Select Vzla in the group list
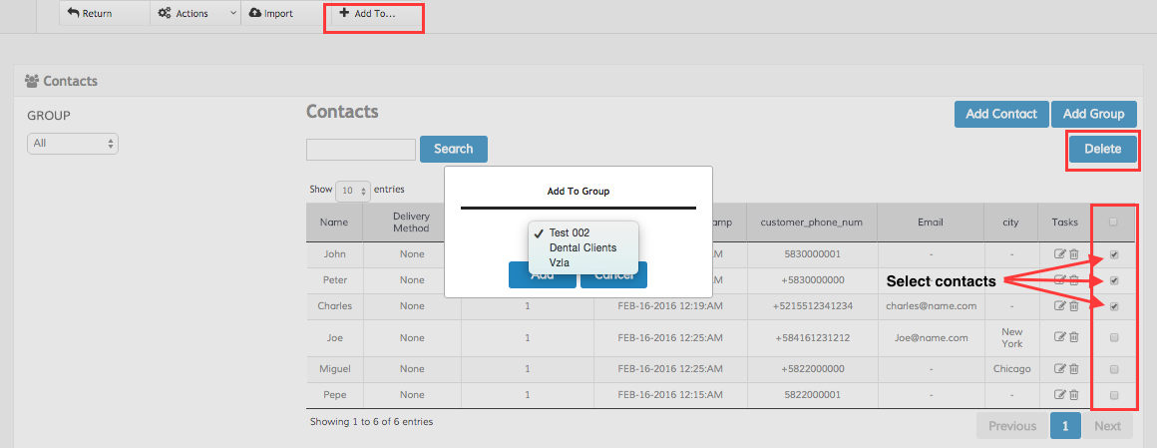Image resolution: width=1157 pixels, height=448 pixels. pyautogui.click(x=561, y=262)
